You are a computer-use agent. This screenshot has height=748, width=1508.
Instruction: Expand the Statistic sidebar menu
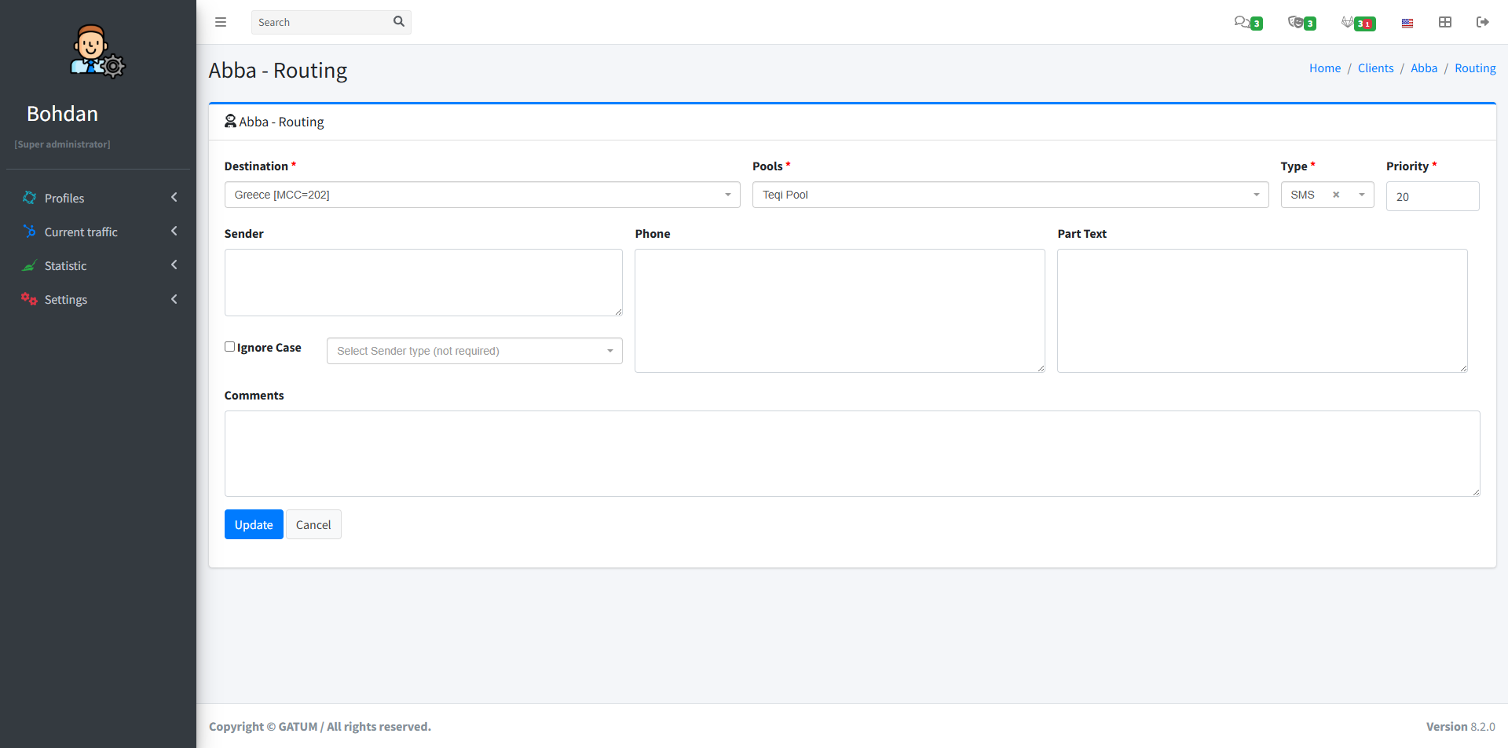(x=98, y=265)
